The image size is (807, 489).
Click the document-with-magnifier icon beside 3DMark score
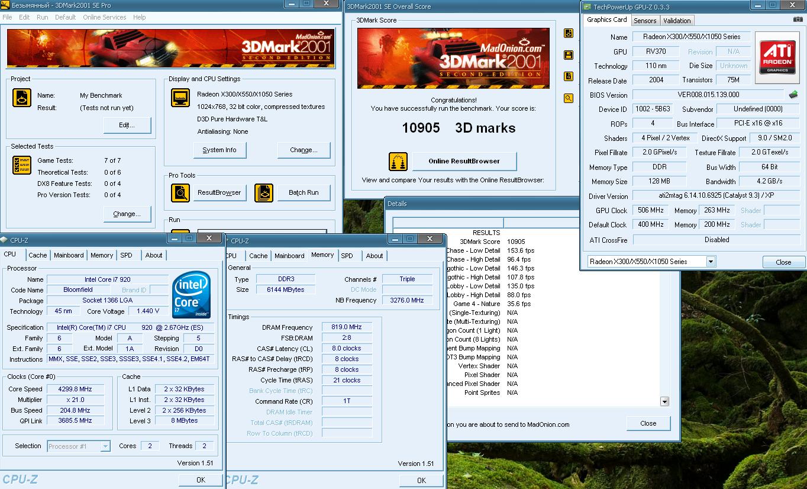[x=569, y=76]
